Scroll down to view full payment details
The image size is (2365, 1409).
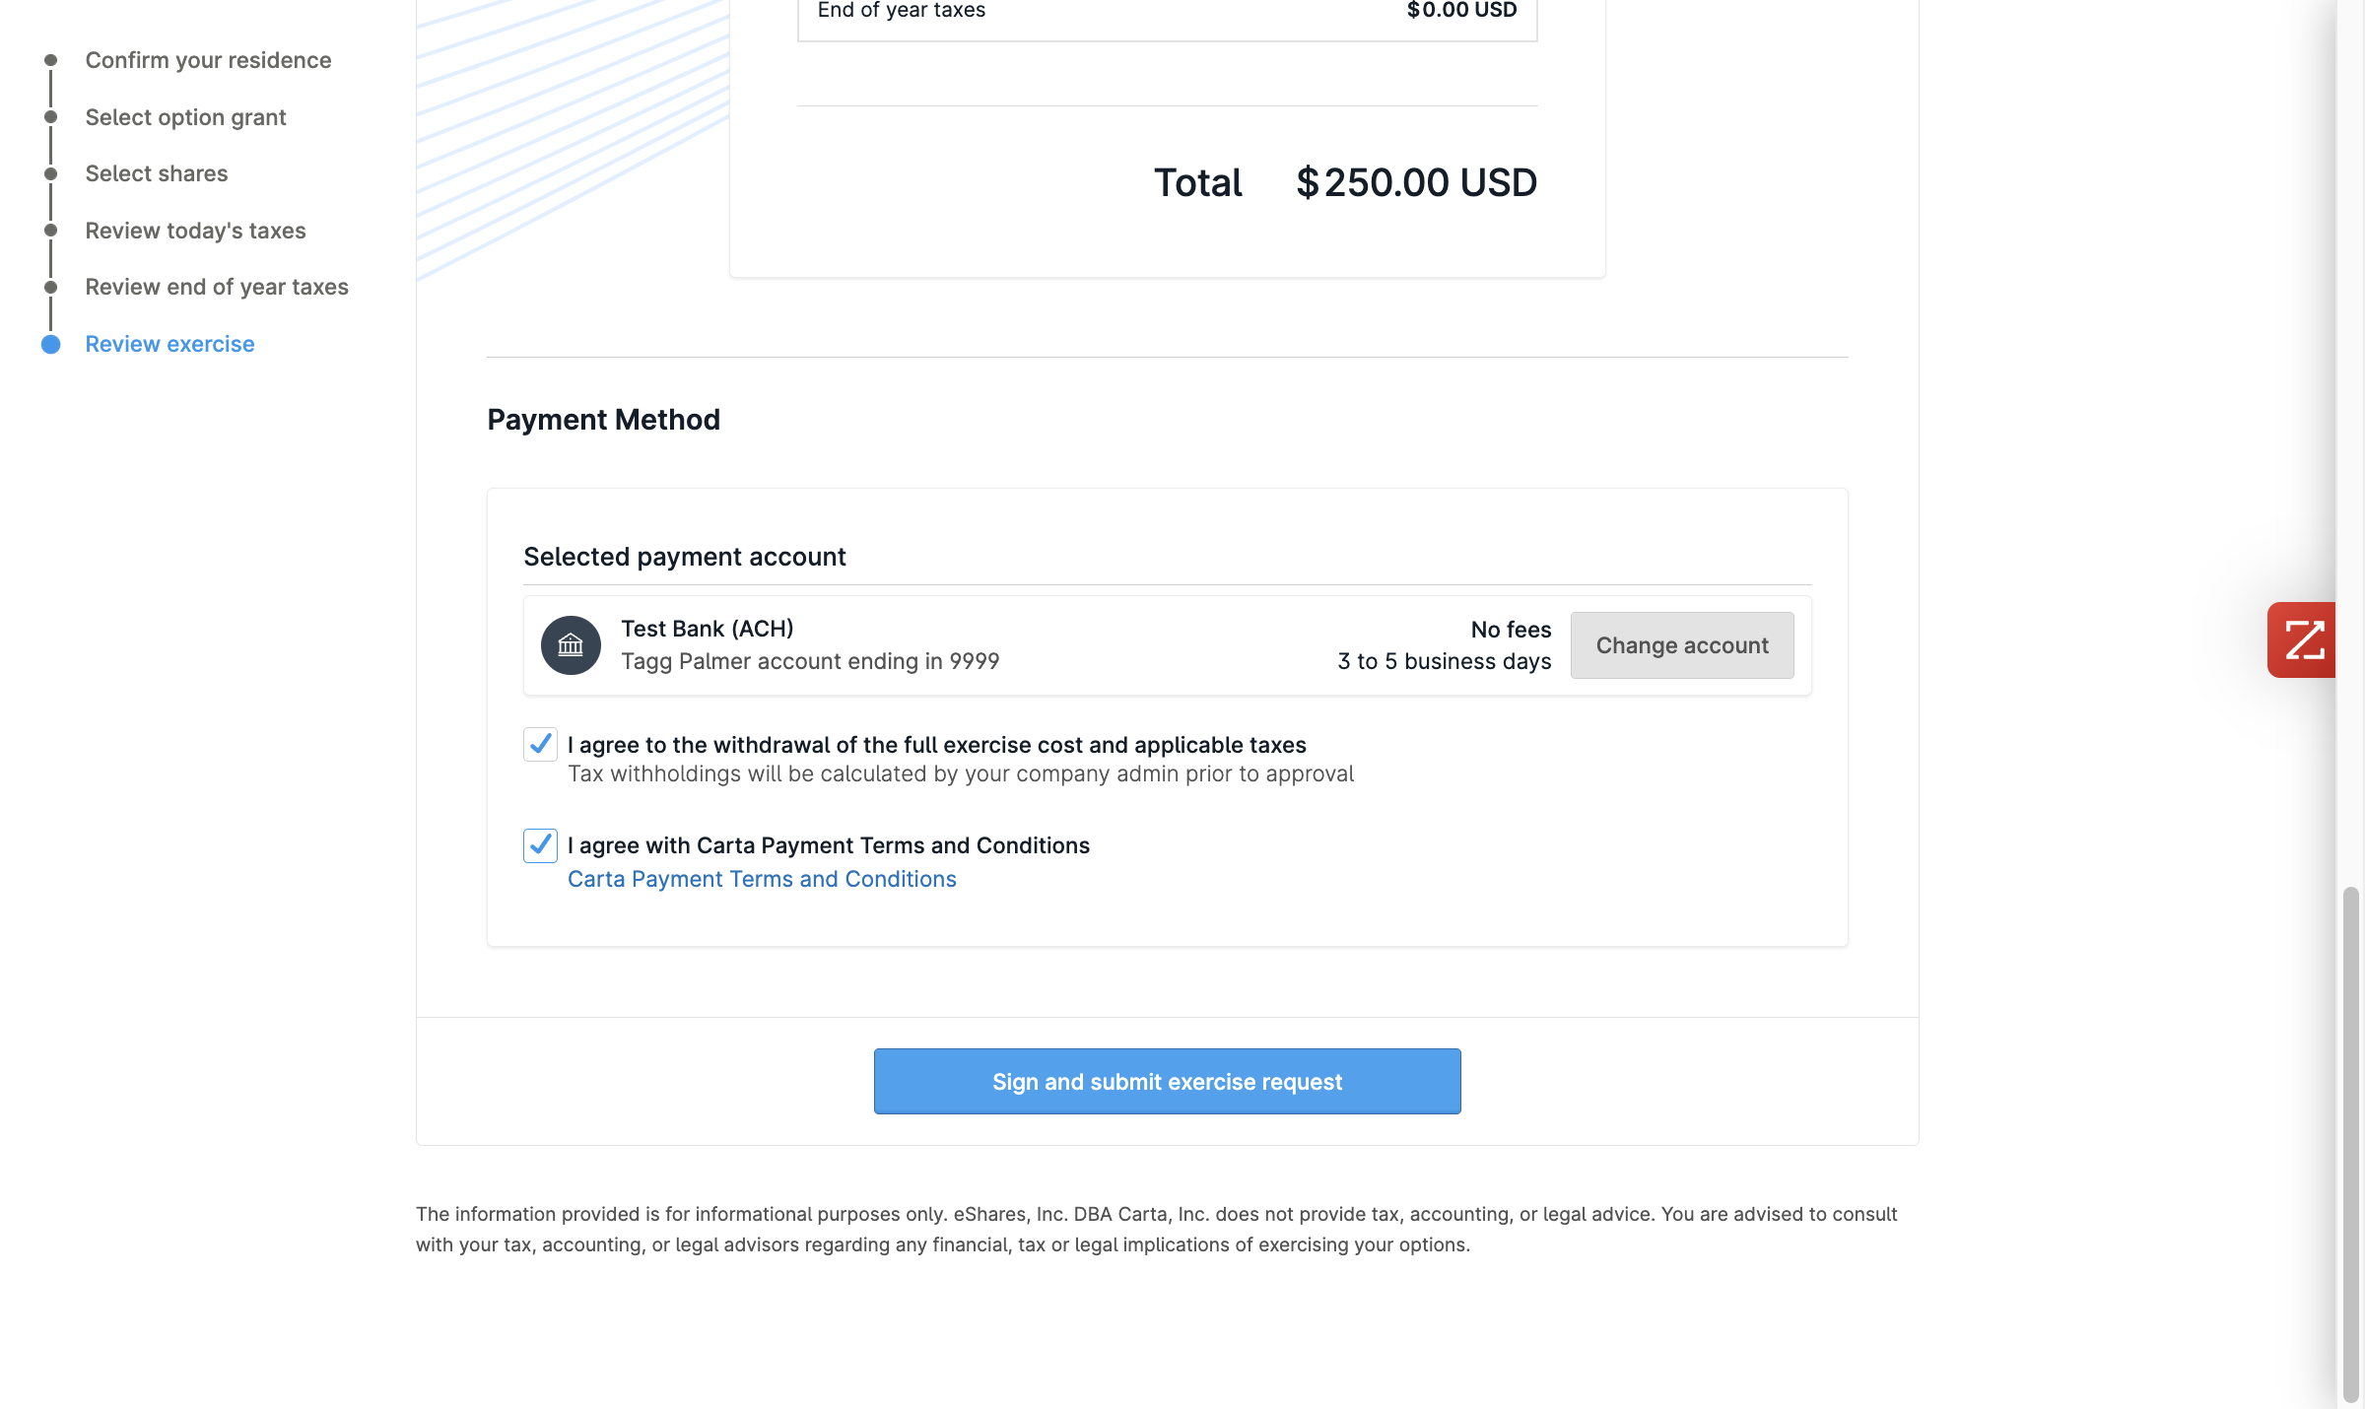[1166, 1080]
